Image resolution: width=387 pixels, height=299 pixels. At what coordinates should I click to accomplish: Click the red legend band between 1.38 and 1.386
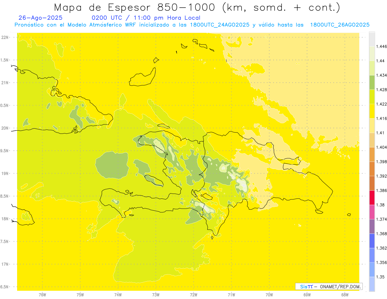(372, 197)
